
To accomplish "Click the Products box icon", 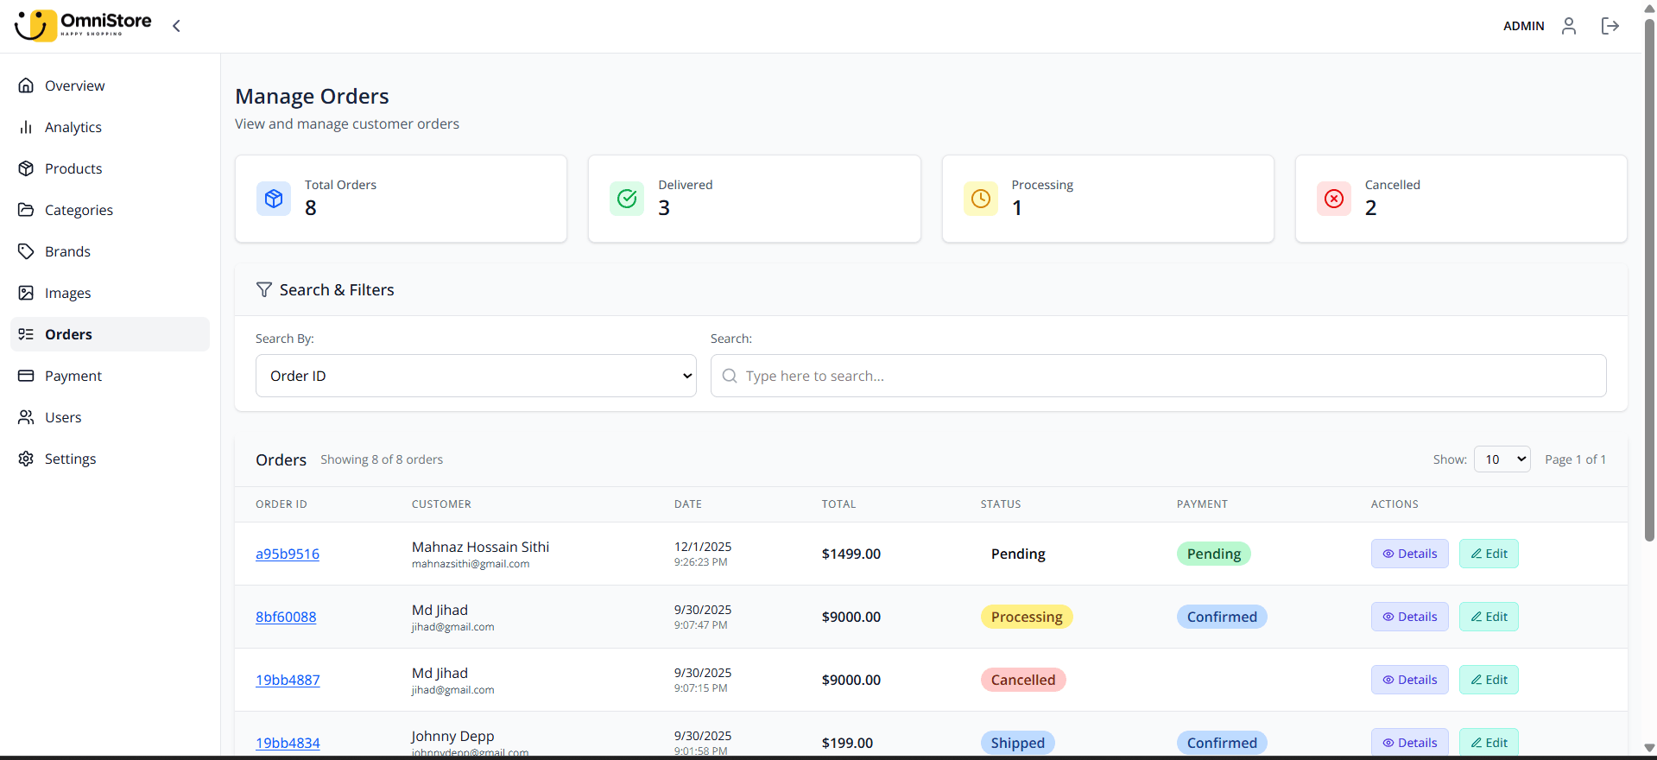I will pyautogui.click(x=26, y=168).
